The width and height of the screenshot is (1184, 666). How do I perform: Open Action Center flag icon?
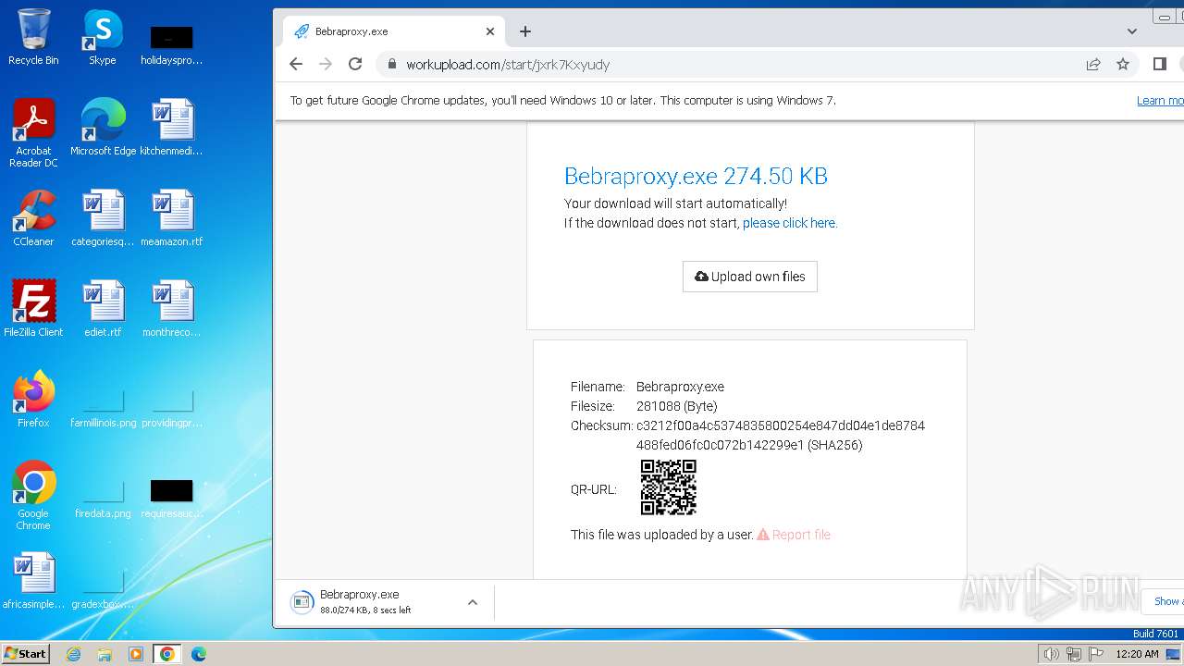(x=1096, y=654)
